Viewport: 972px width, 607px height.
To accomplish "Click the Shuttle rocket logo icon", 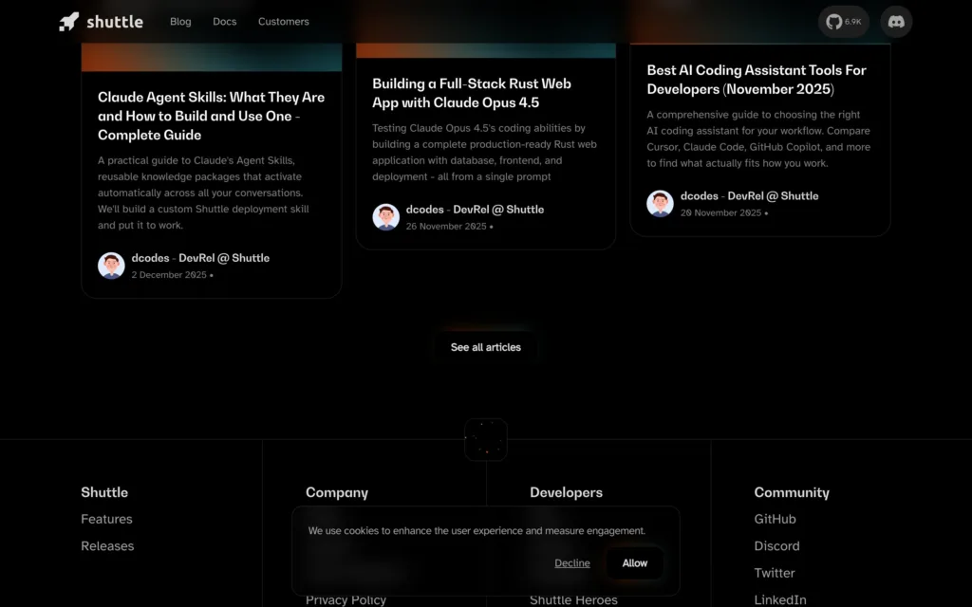I will click(x=68, y=22).
